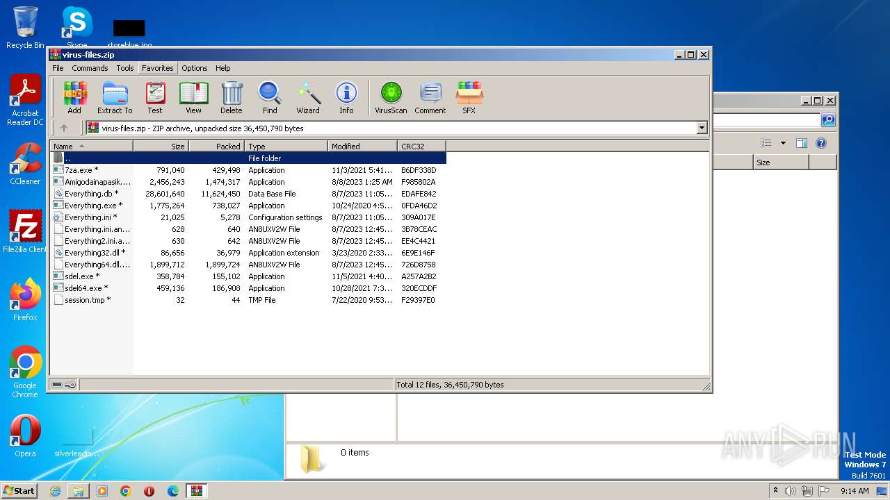Open the Options menu
Screen dimensions: 890x500
pyautogui.click(x=195, y=68)
